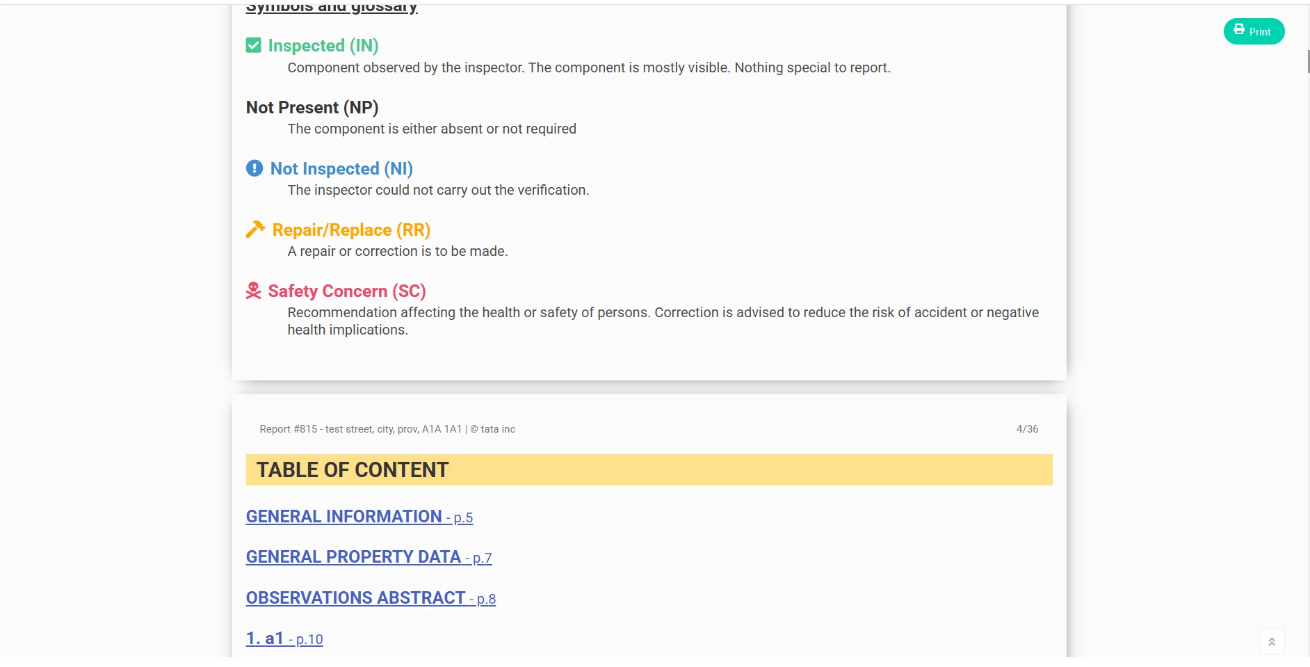Click the page number 4/36 indicator

point(1027,429)
